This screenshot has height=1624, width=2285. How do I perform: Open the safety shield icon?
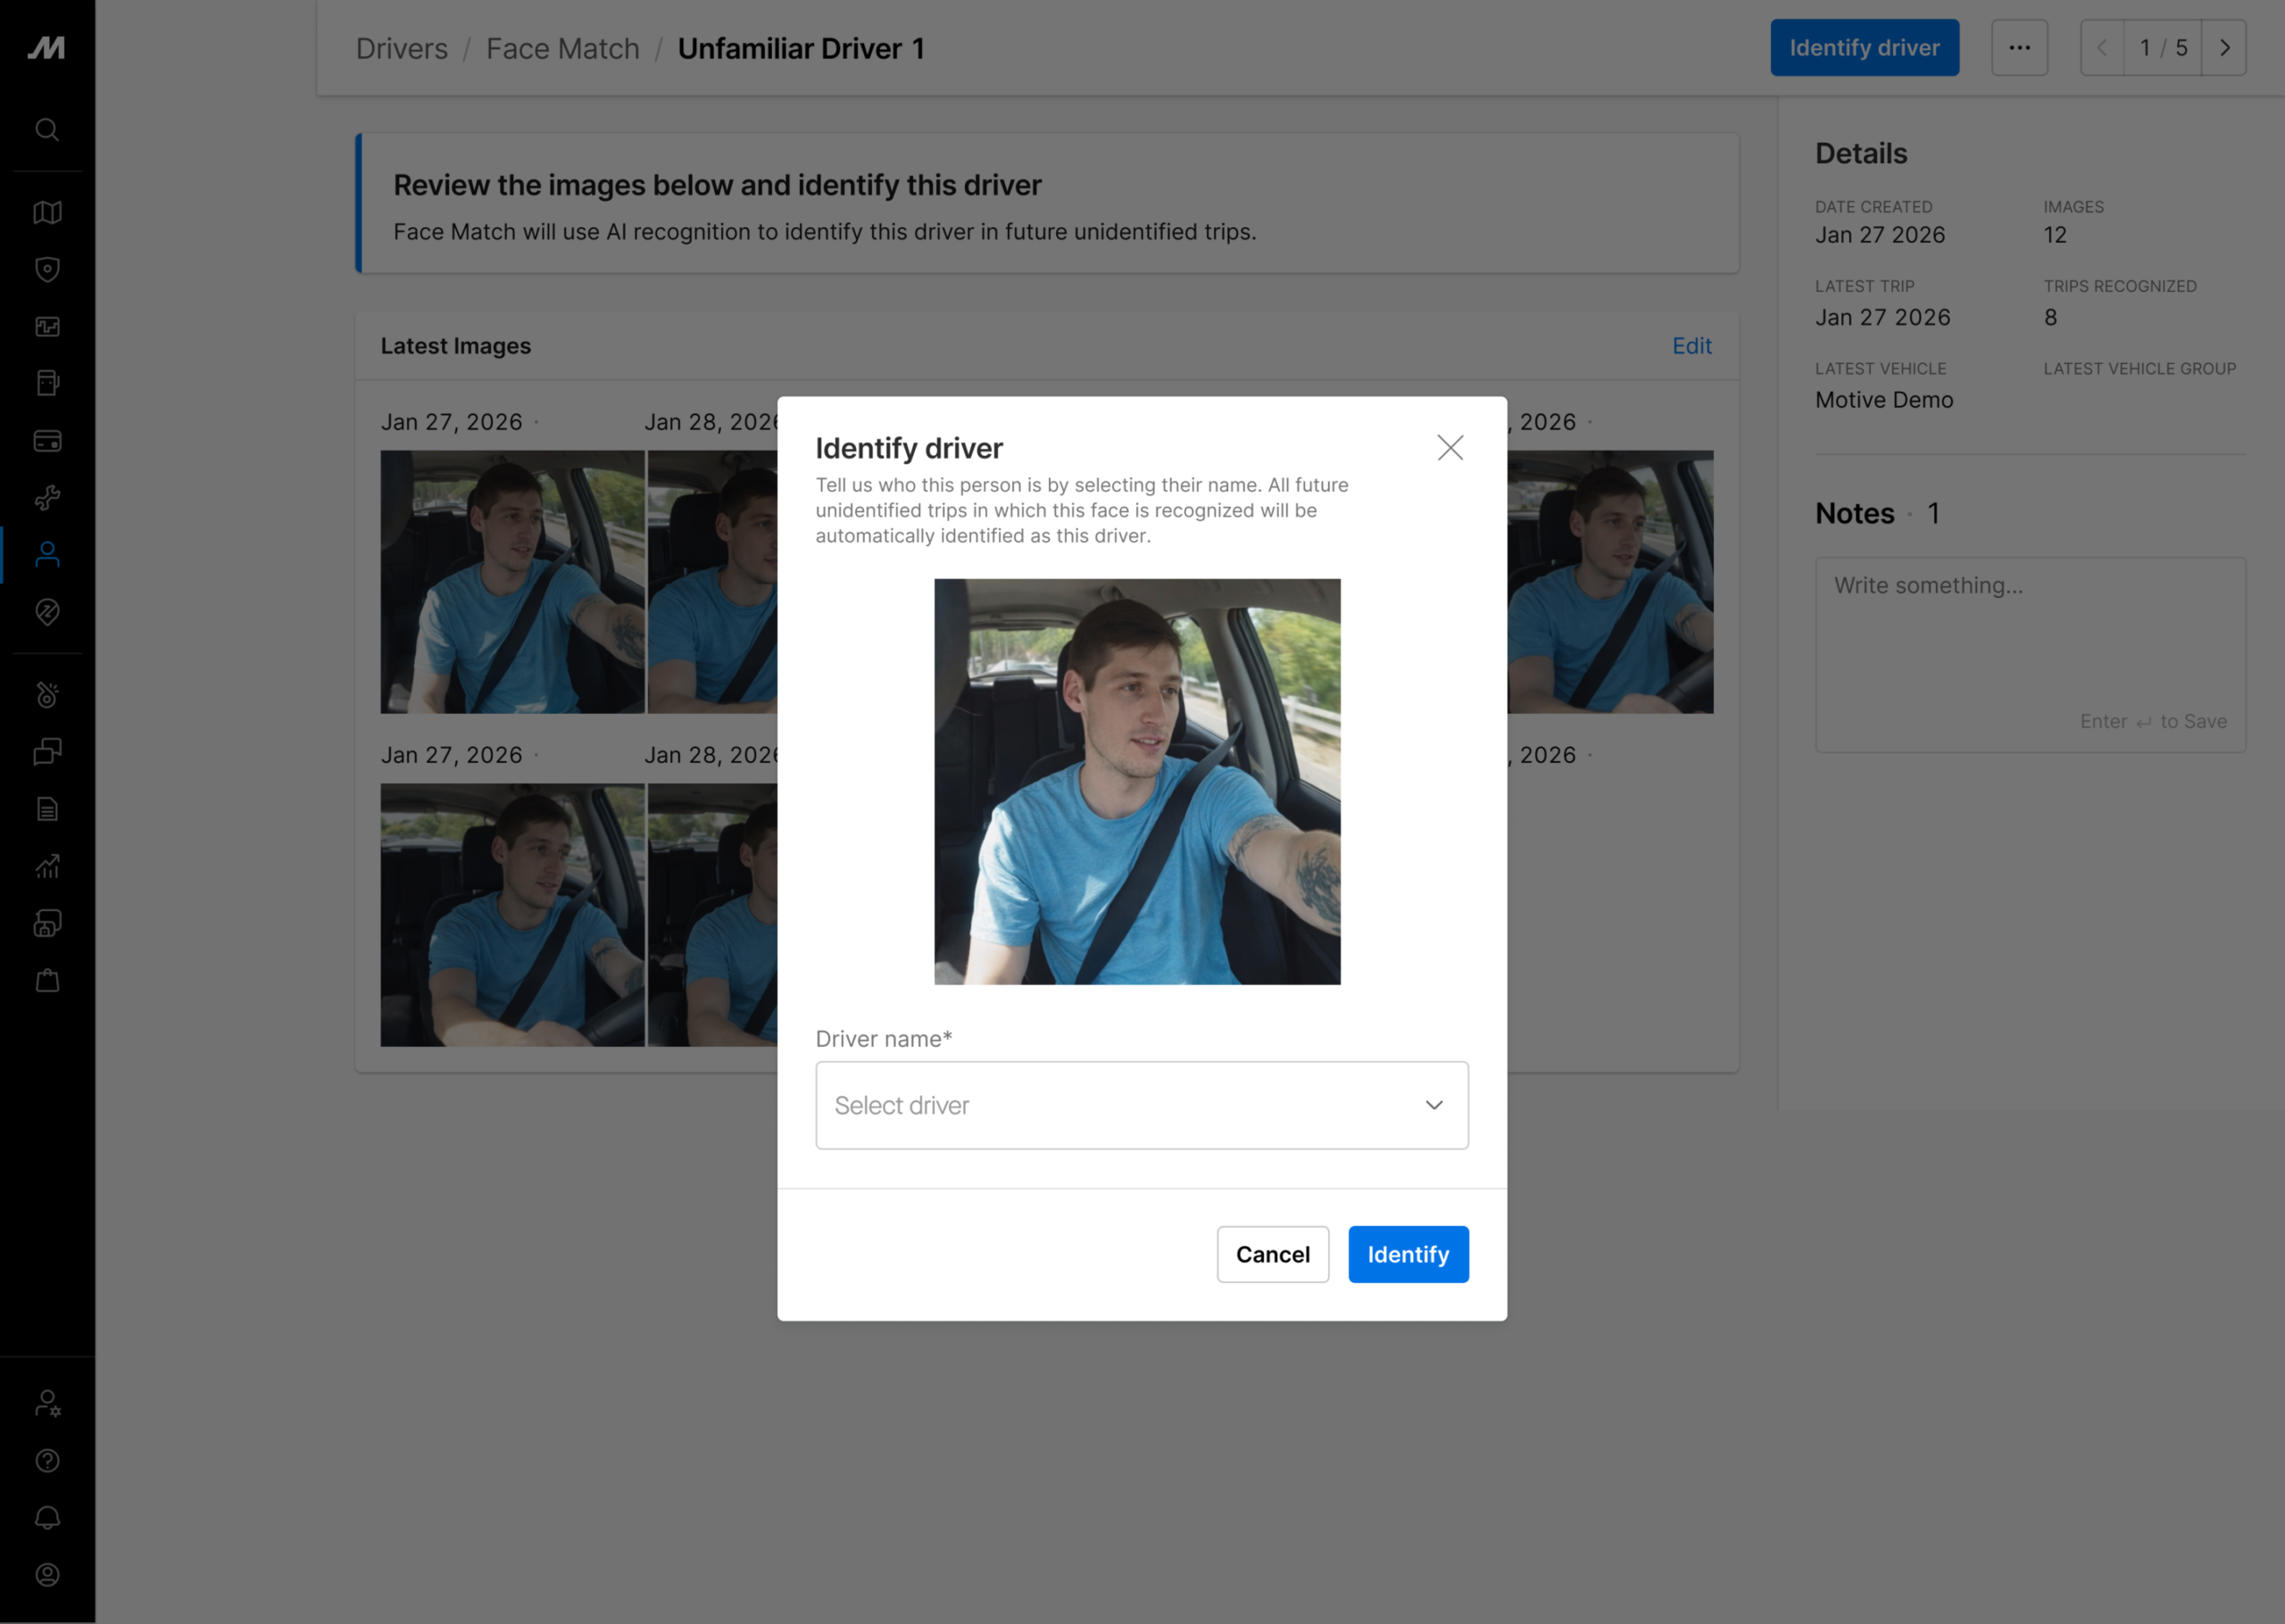tap(47, 269)
